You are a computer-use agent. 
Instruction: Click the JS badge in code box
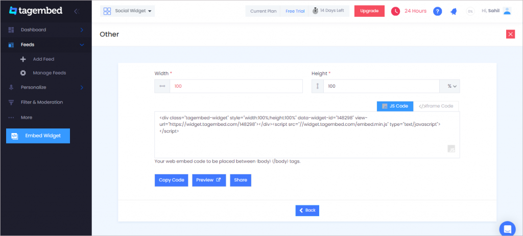coord(451,149)
